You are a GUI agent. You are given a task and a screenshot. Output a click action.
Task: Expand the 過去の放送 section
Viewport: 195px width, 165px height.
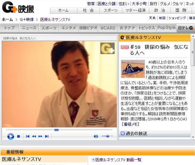136,134
